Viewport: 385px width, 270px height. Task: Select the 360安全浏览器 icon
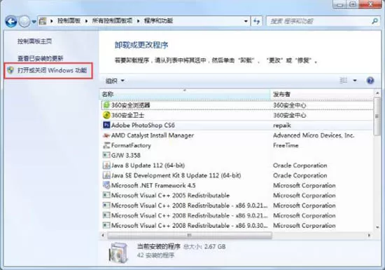click(106, 105)
